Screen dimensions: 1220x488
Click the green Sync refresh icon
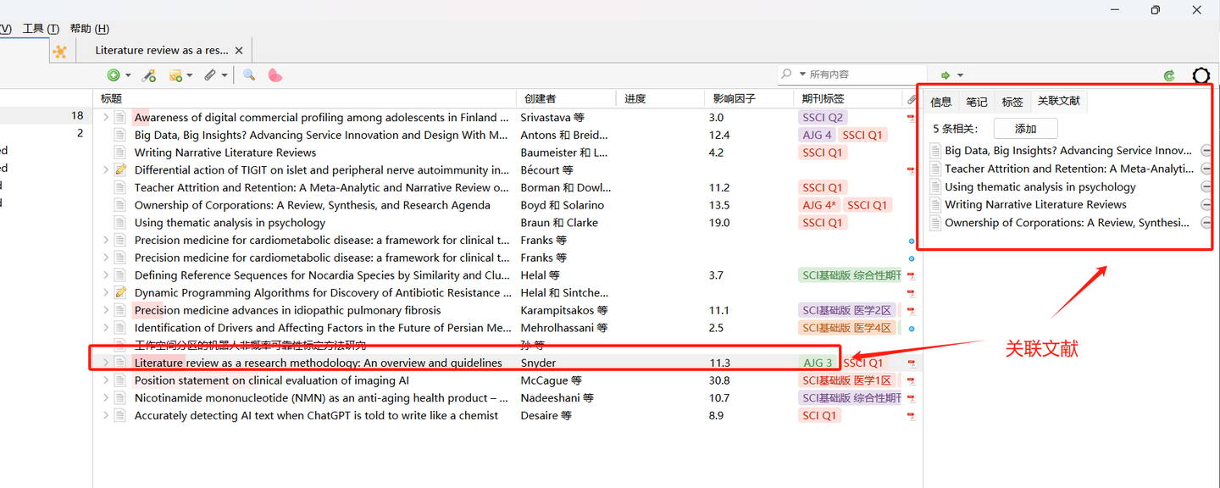1169,75
